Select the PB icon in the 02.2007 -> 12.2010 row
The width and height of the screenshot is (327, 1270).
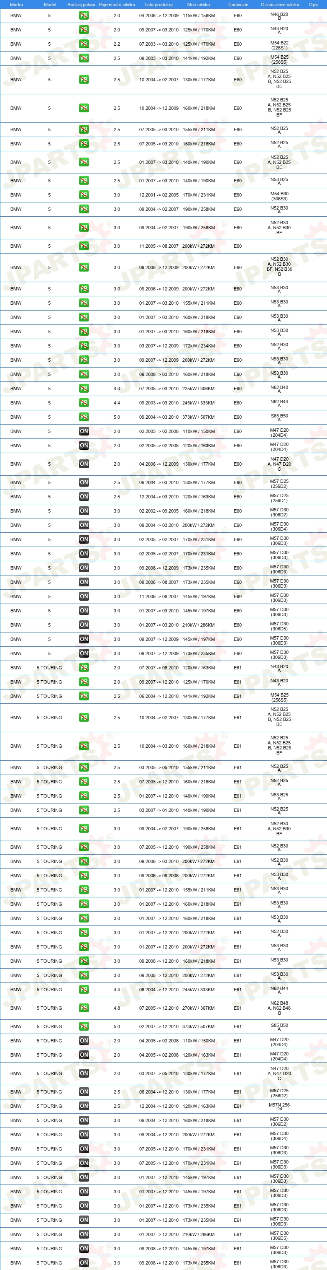pos(84,1026)
